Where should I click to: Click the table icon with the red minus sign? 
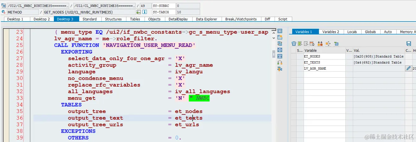click(x=312, y=44)
